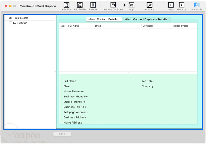Click the Job Title : label
This screenshot has height=144, width=206.
[148, 81]
